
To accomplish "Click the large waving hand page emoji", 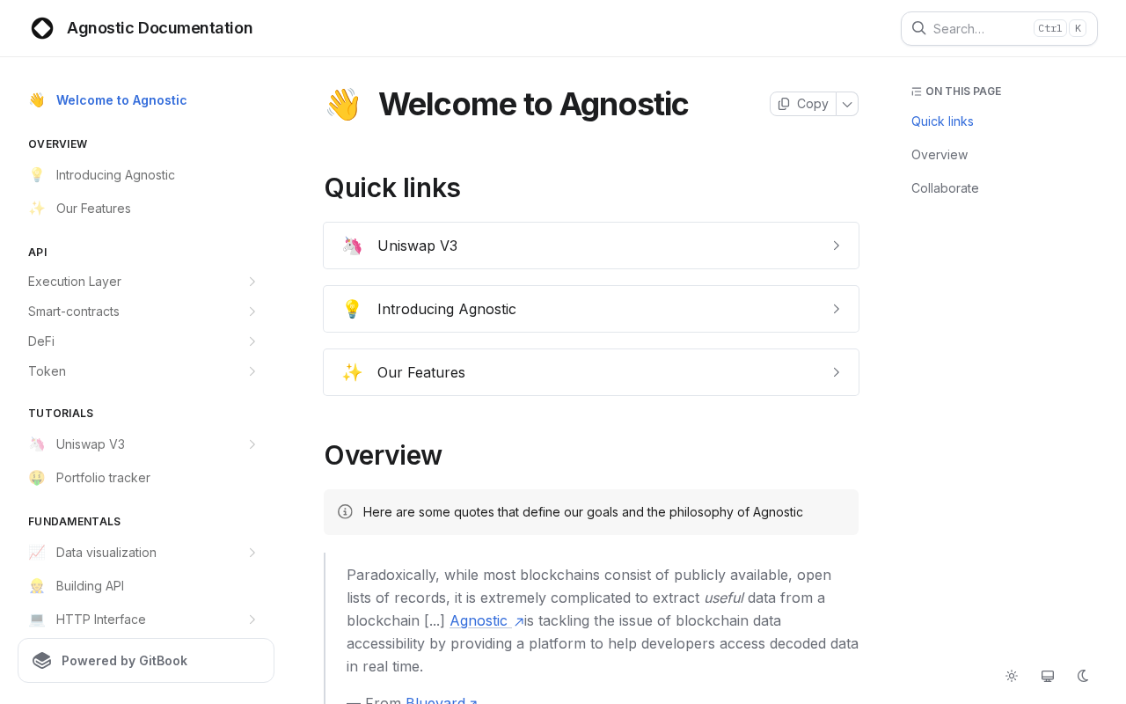I will [343, 104].
